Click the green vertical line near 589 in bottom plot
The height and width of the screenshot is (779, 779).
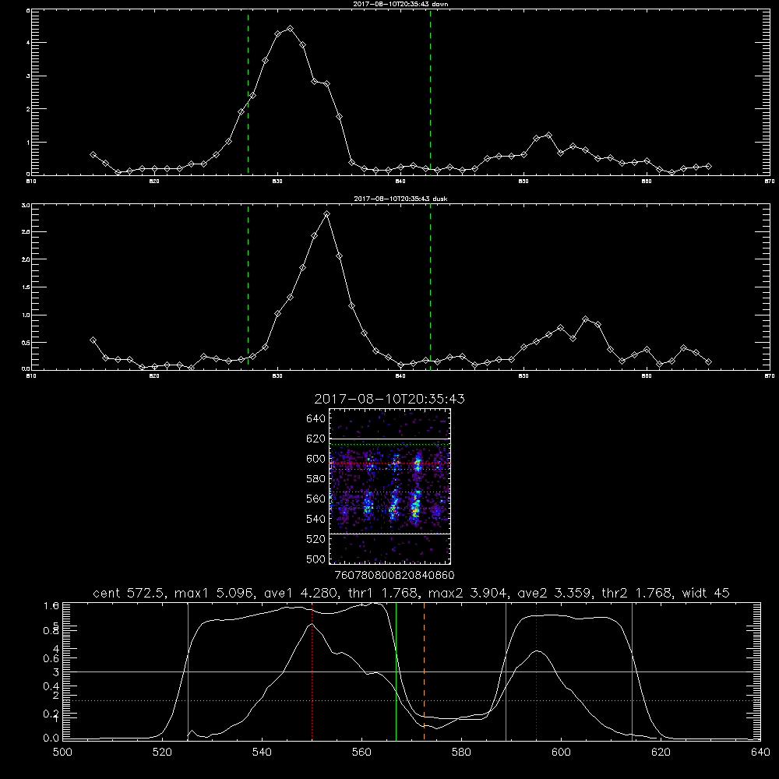click(506, 671)
